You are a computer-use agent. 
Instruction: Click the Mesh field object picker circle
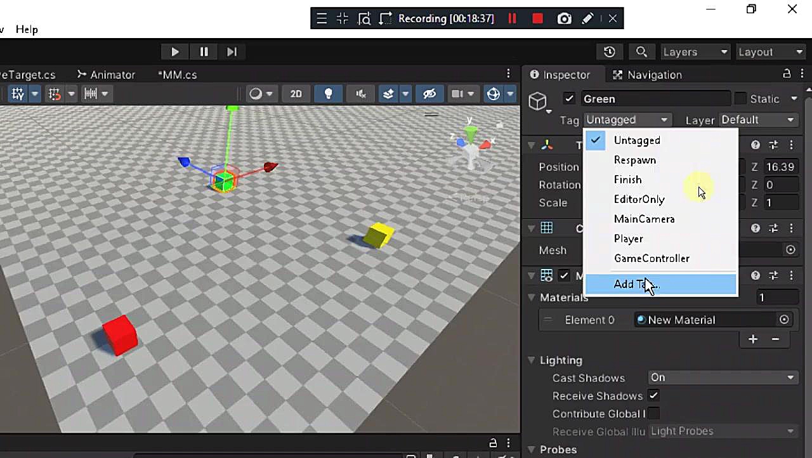click(x=790, y=250)
